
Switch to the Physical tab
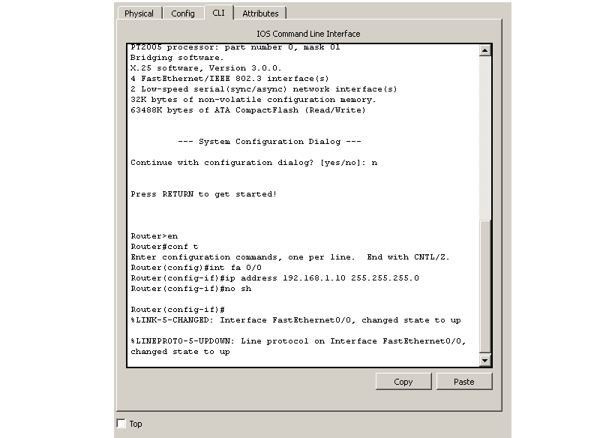click(139, 13)
